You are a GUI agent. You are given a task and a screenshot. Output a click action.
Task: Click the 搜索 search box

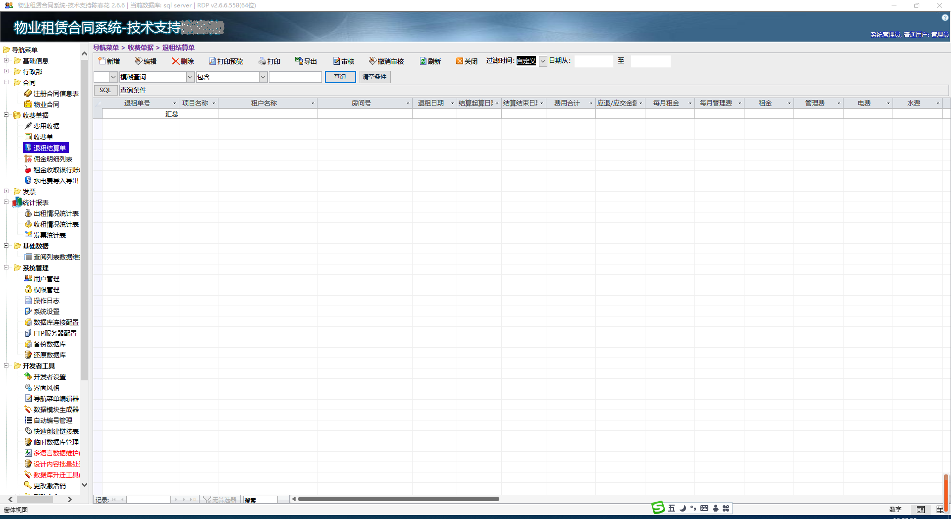click(x=260, y=500)
